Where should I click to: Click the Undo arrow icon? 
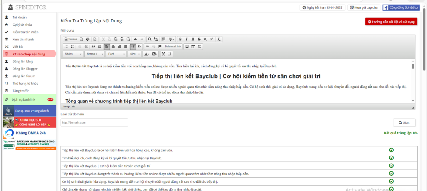click(x=135, y=39)
